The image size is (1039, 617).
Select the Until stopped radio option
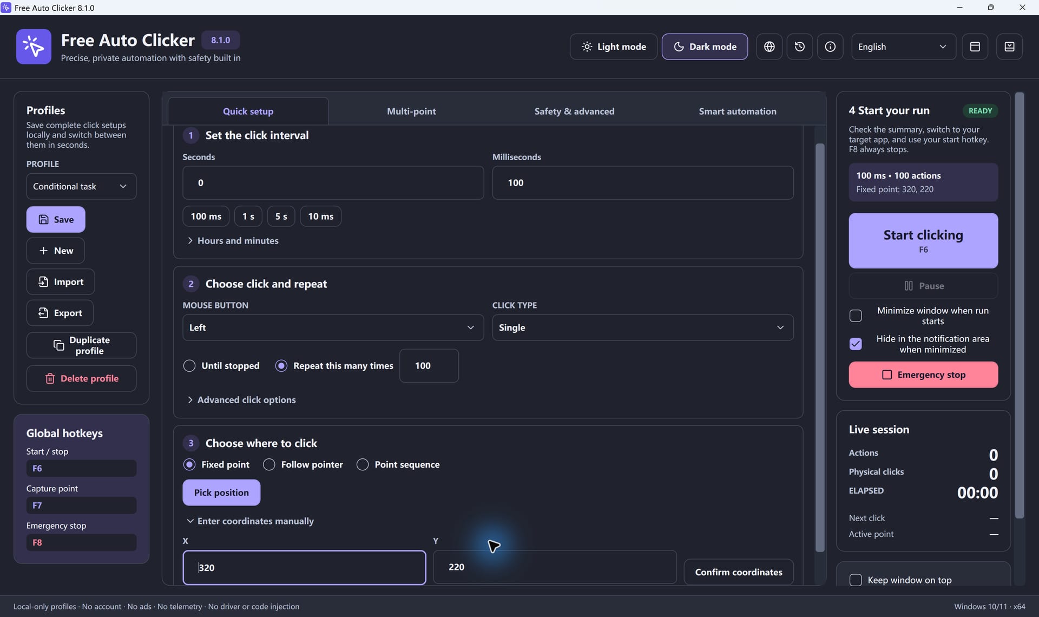189,366
